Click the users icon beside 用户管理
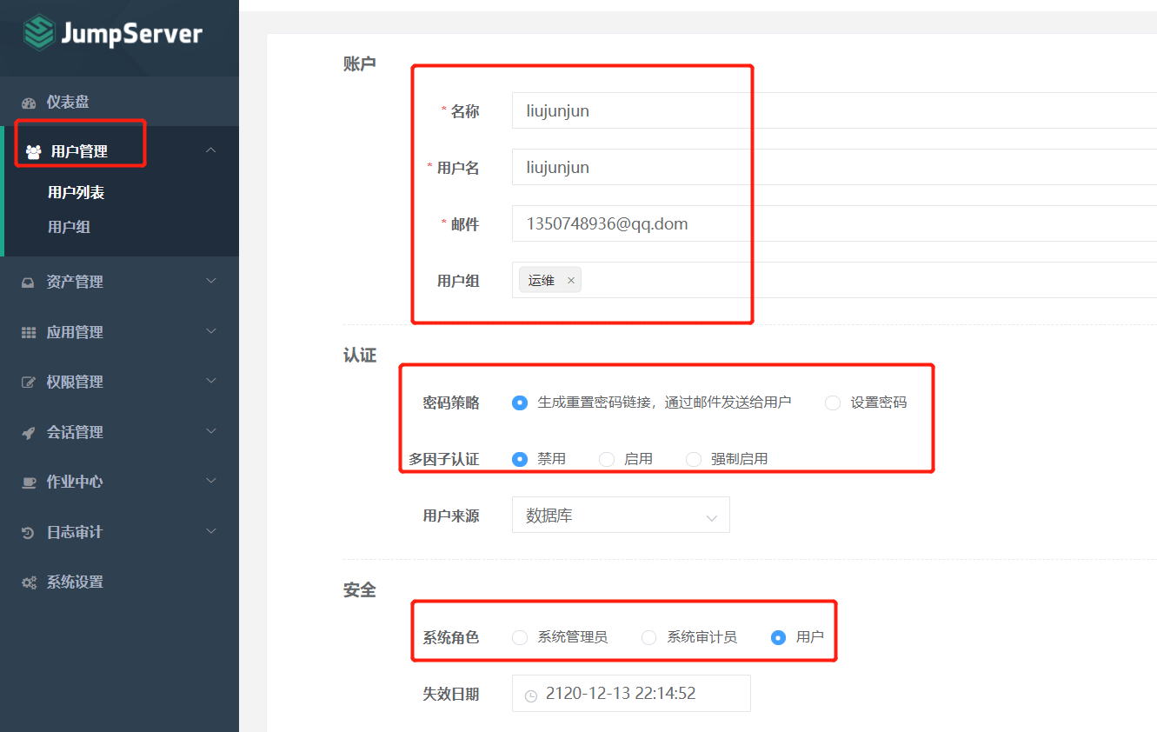This screenshot has width=1157, height=732. 33,152
